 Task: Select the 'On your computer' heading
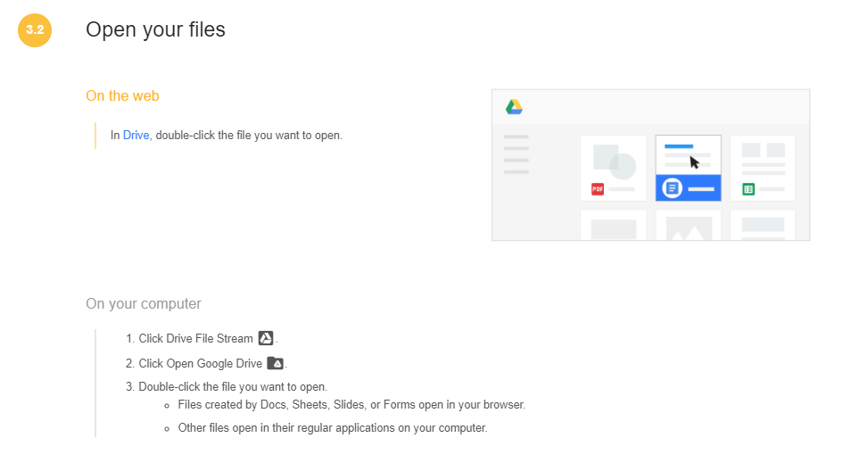pos(144,304)
